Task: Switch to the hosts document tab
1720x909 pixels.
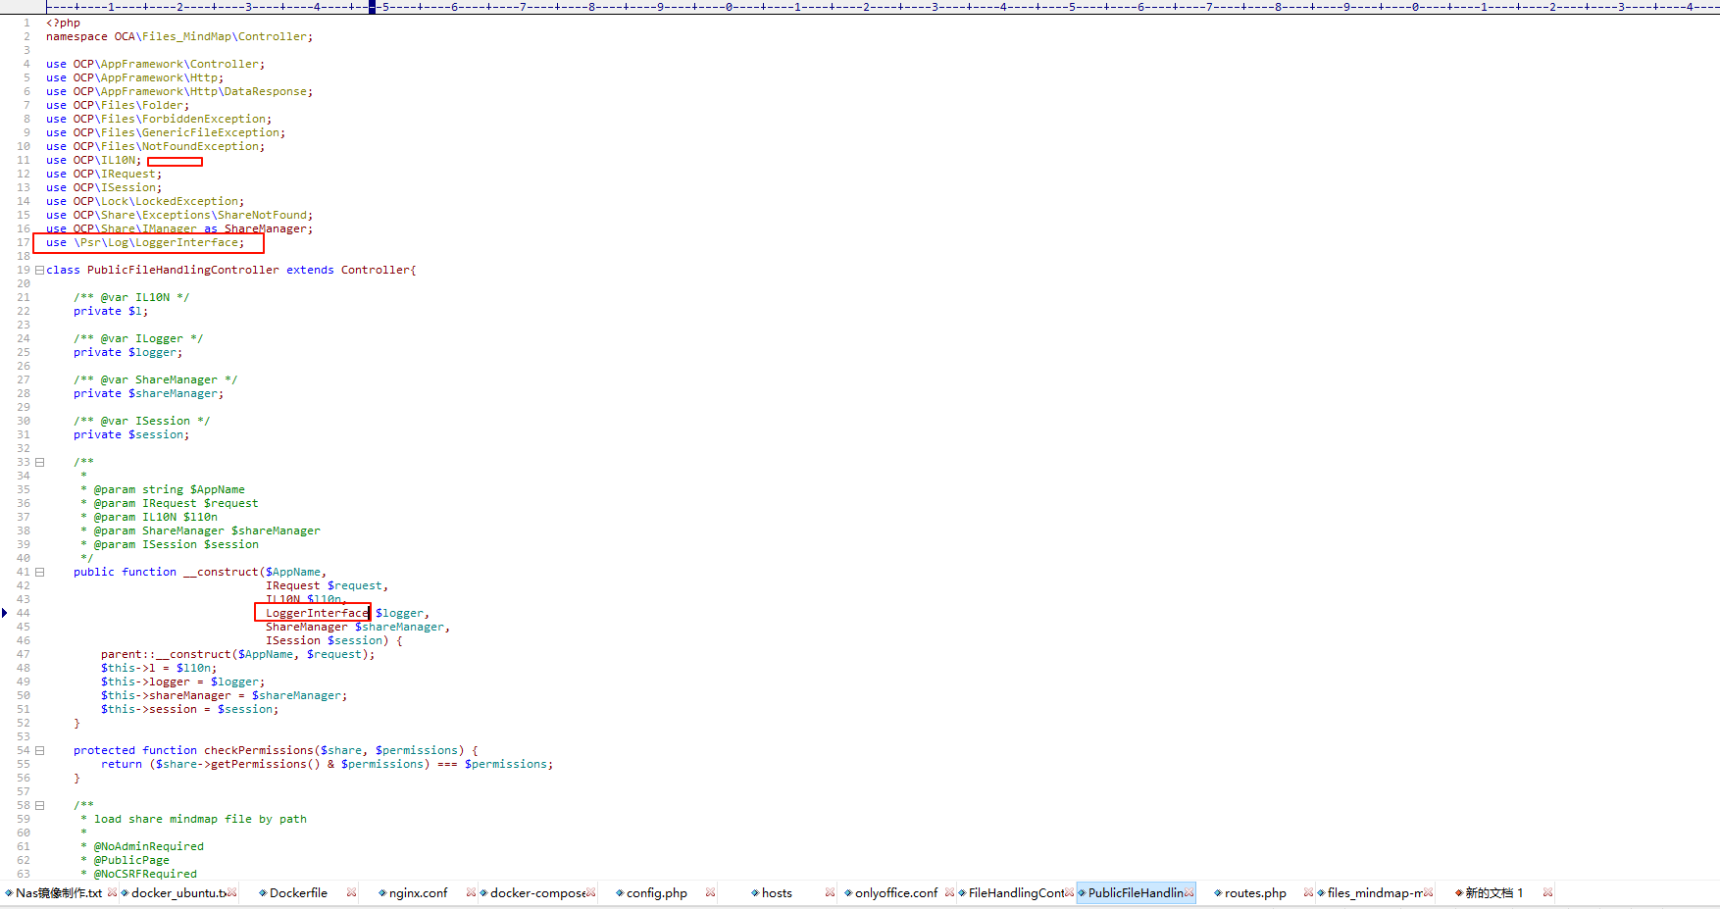Action: tap(777, 892)
